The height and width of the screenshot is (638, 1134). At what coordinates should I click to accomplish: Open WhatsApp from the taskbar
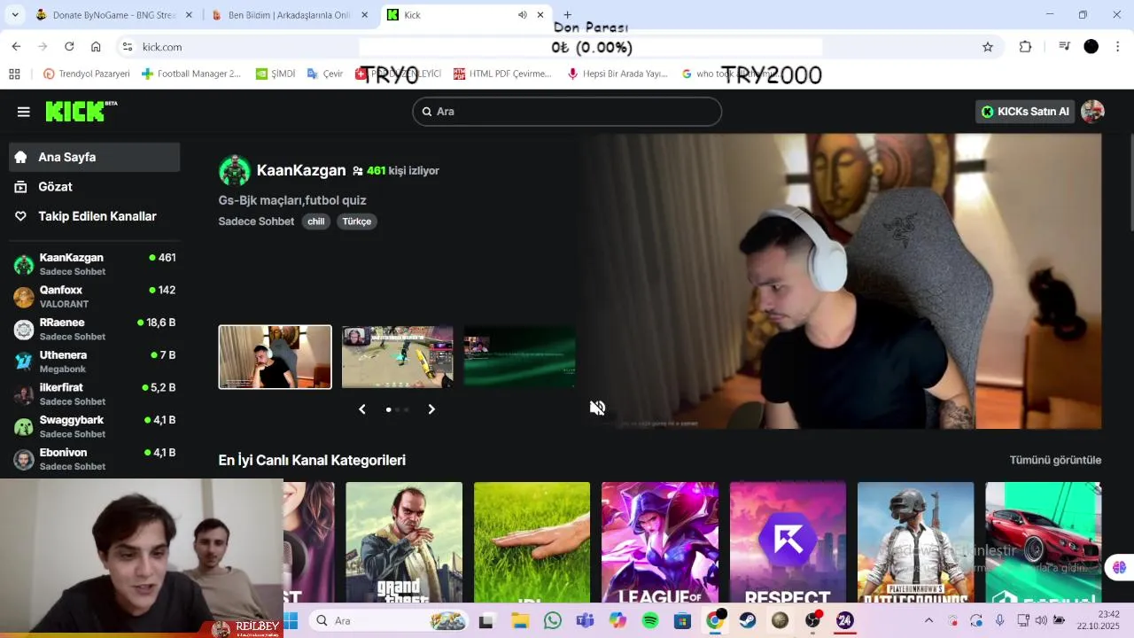pyautogui.click(x=553, y=620)
